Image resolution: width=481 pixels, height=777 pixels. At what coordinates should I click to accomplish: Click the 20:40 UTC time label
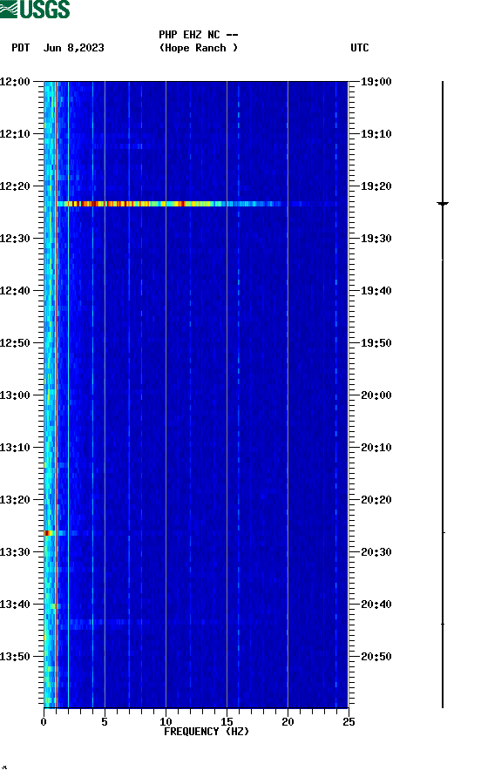(x=376, y=605)
